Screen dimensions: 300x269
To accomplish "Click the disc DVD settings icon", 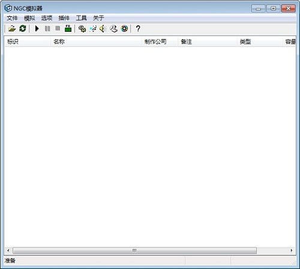I will (x=124, y=29).
